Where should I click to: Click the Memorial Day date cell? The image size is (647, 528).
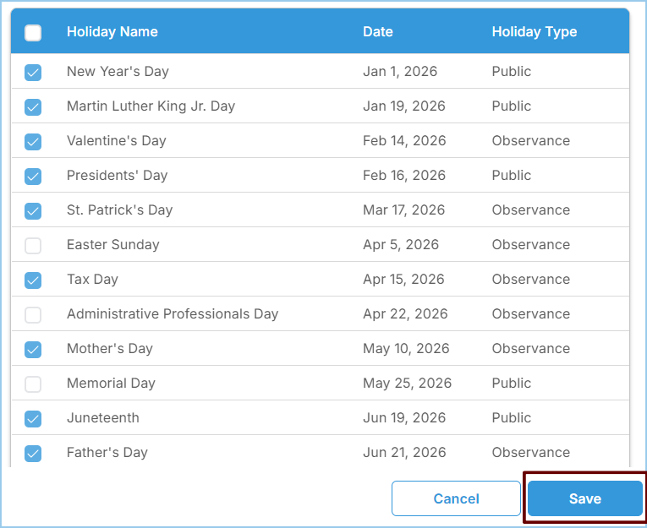pyautogui.click(x=407, y=384)
